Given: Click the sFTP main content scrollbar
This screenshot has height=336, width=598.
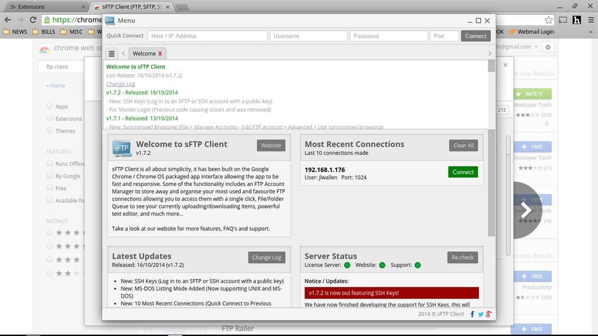Looking at the screenshot, I should (x=492, y=183).
